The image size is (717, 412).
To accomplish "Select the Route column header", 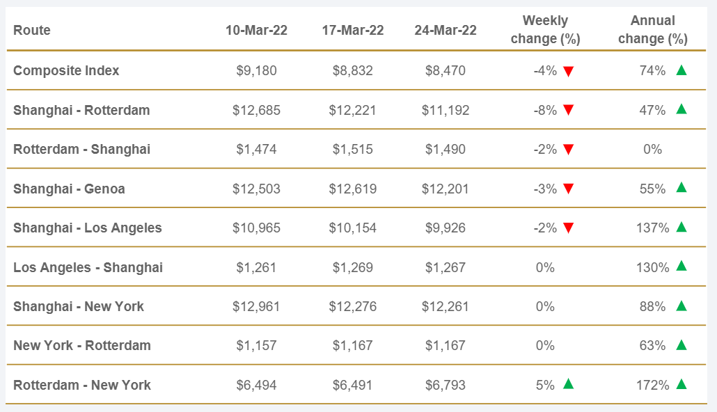I will [32, 30].
